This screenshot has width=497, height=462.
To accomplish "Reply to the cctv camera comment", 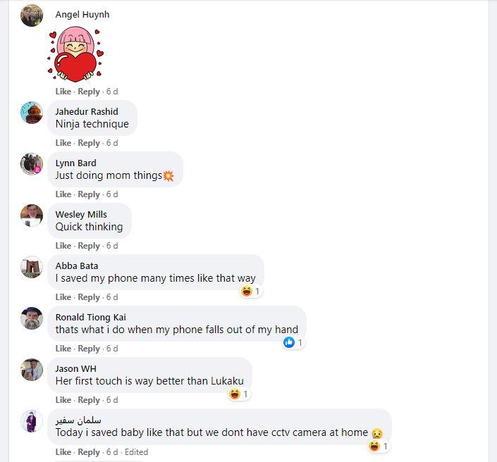I will click(89, 452).
